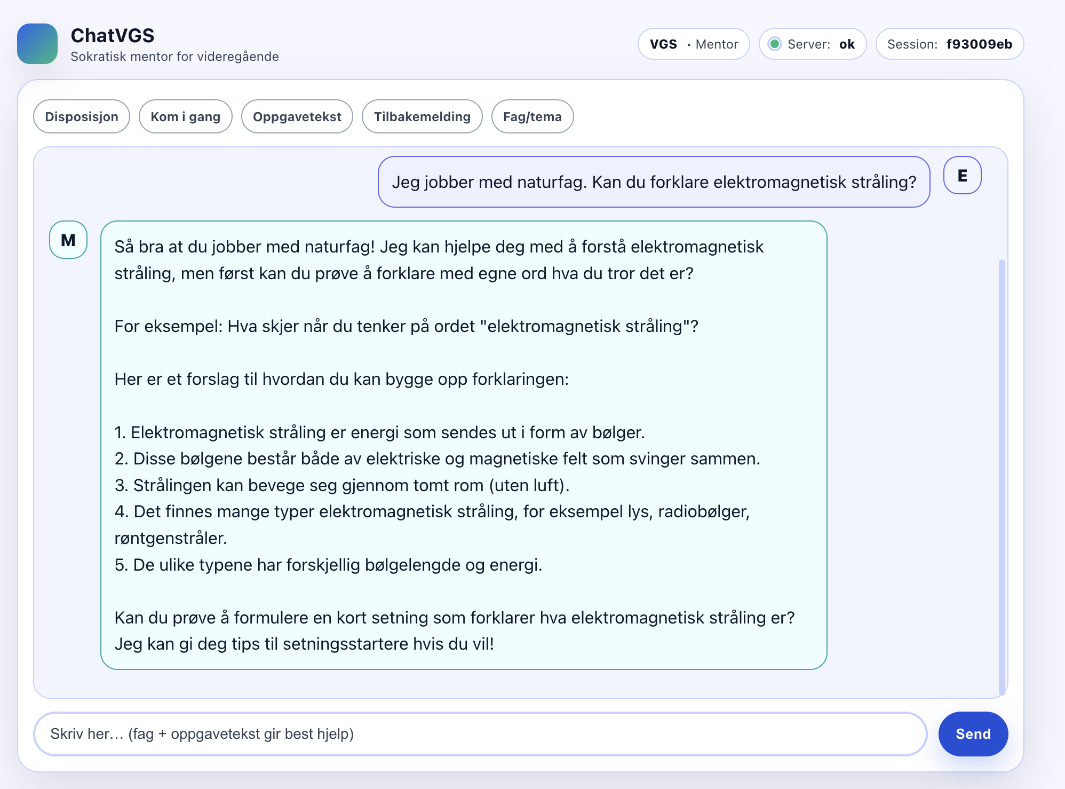The height and width of the screenshot is (789, 1065).
Task: Click the Server: ok status pill
Action: [x=812, y=44]
